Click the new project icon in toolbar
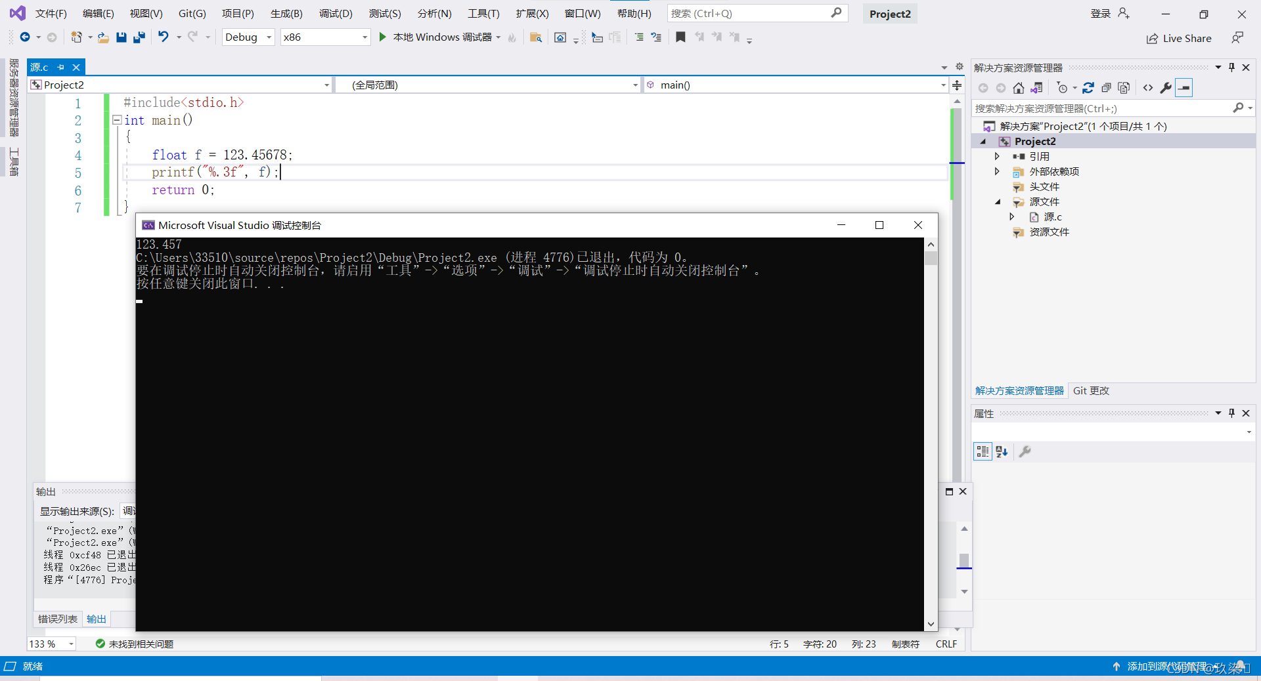 click(76, 37)
